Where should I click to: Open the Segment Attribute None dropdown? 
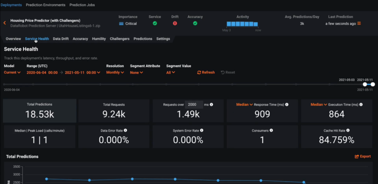click(136, 72)
